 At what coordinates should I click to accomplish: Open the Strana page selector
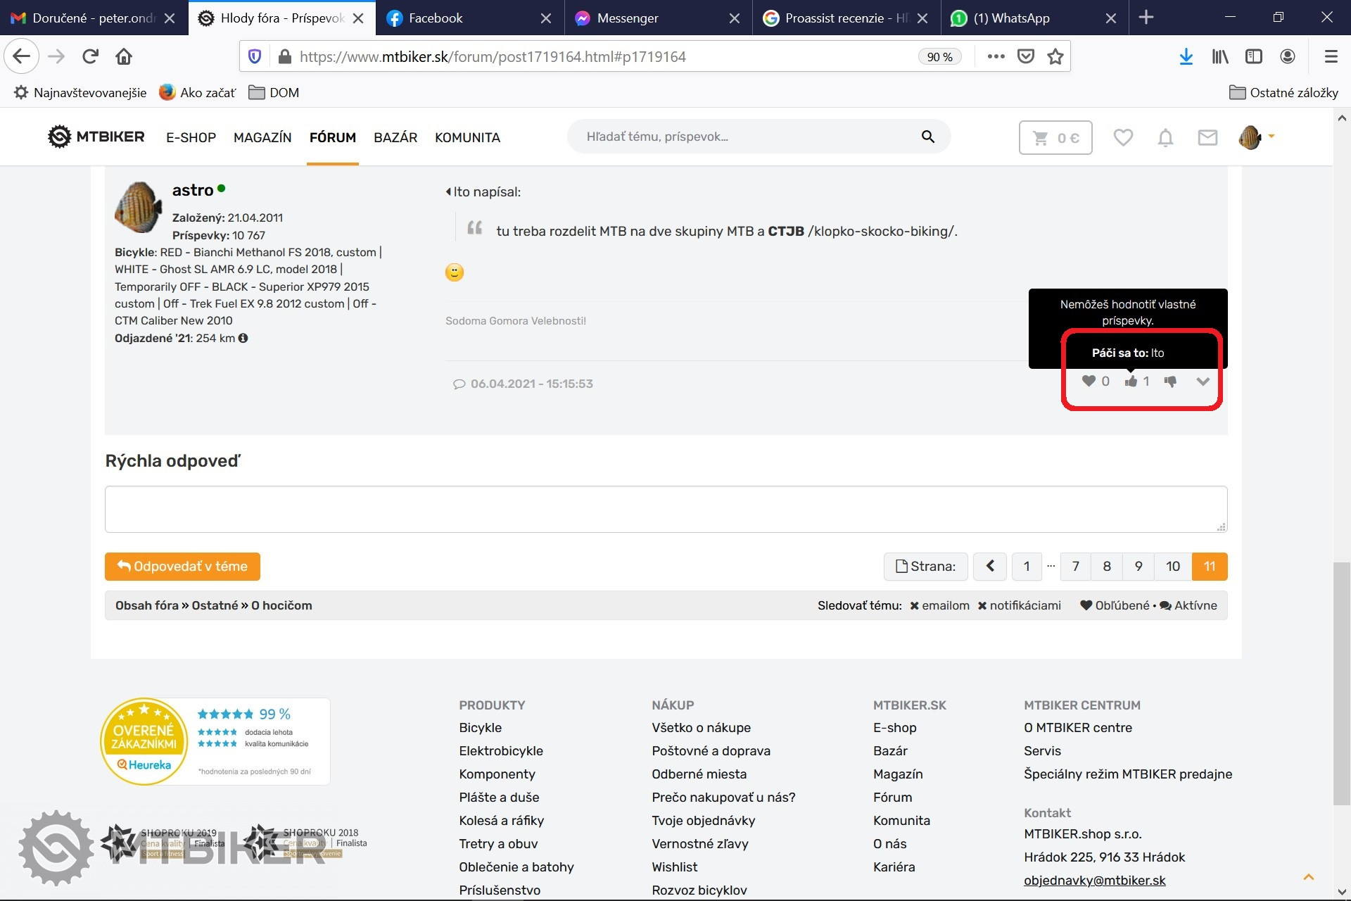point(925,567)
